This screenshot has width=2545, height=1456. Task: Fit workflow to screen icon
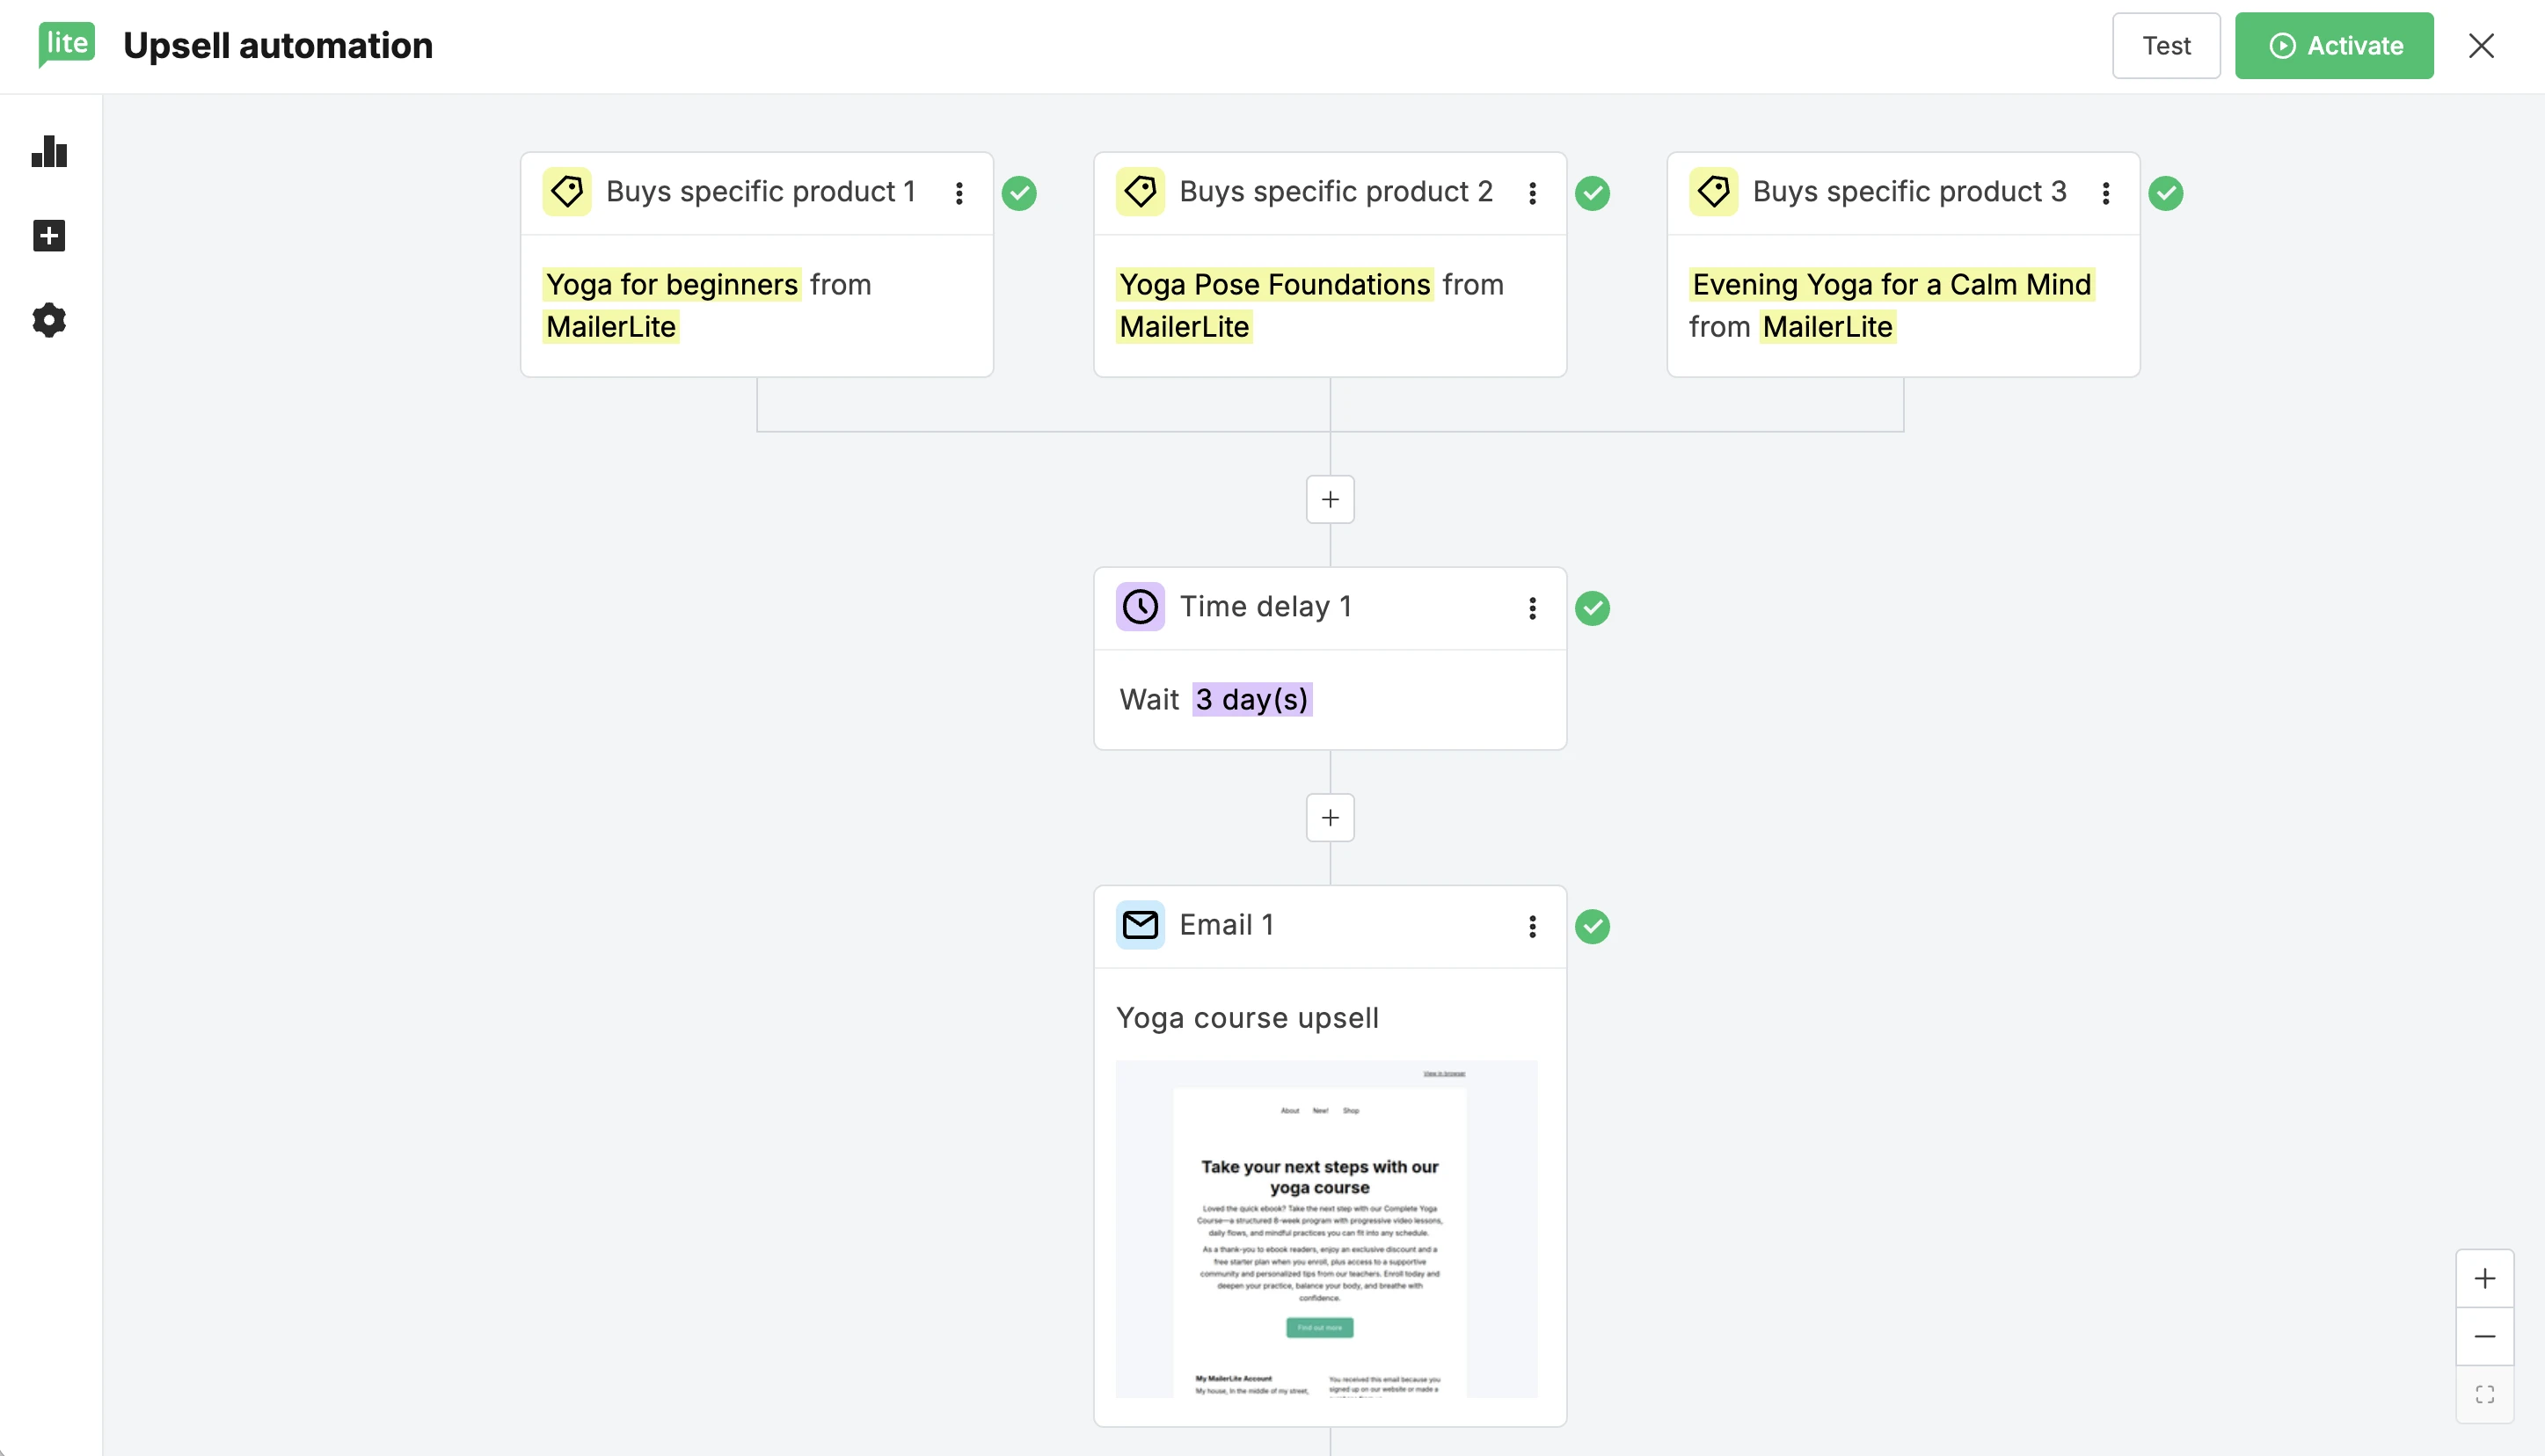click(2484, 1394)
